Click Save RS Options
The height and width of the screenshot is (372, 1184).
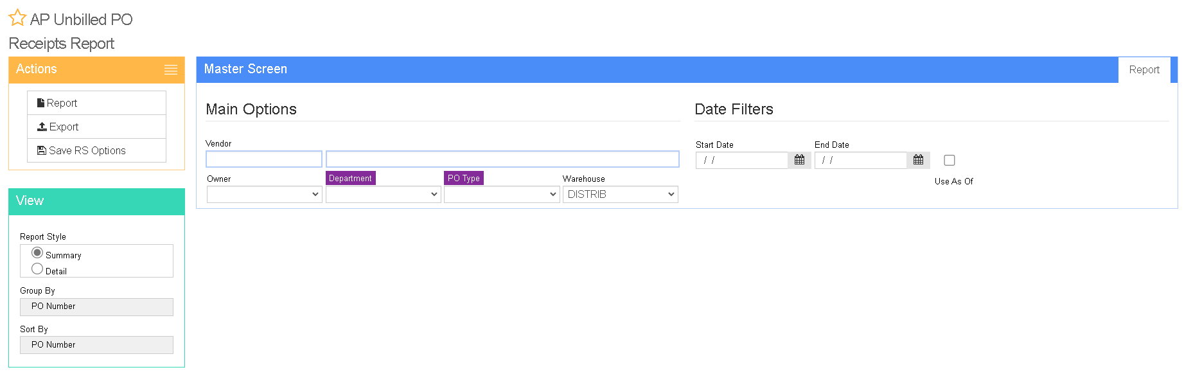click(x=96, y=150)
